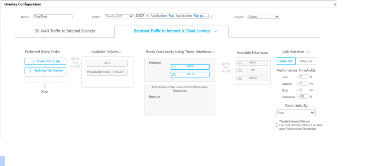Edit Available Policies via pencil icon
Screen dimensions: 389x166
point(120,52)
